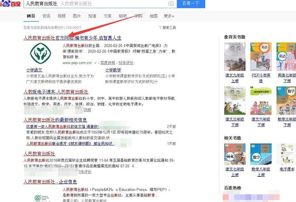
Task: Open news link 这里有一封人民教育出版社的征文信
Action: point(63,127)
